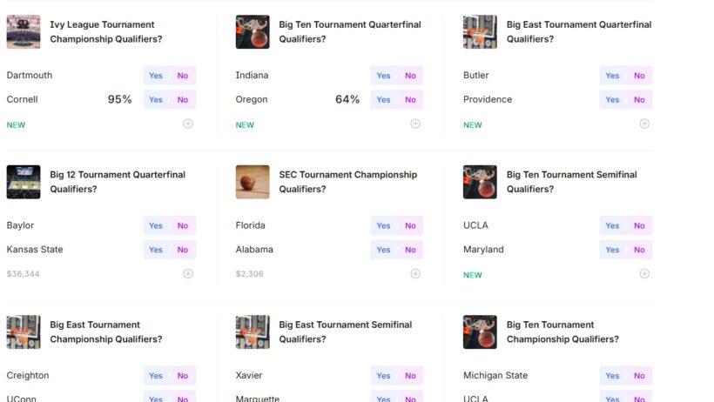Viewport: 714px width, 402px height.
Task: Click plus icon on Big 12 Quarterfinal card
Action: tap(188, 273)
